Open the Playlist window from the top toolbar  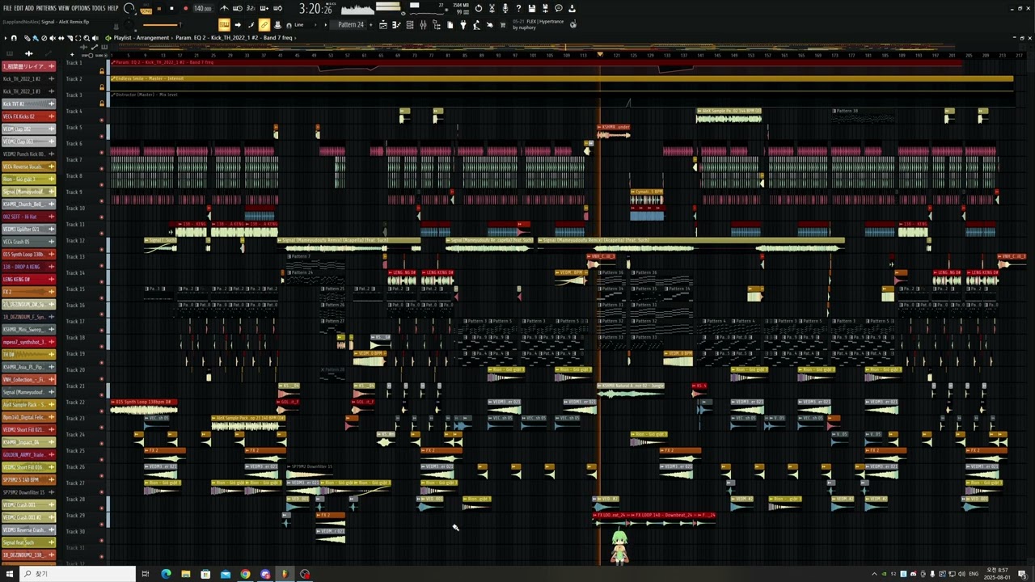(x=383, y=25)
